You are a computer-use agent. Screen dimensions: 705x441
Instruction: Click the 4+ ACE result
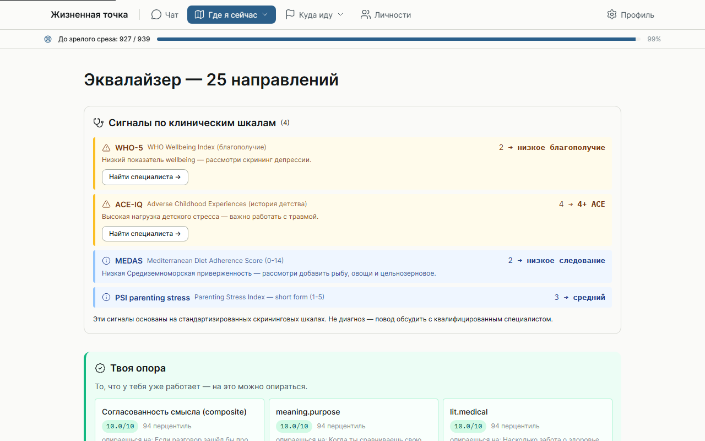[x=591, y=205]
